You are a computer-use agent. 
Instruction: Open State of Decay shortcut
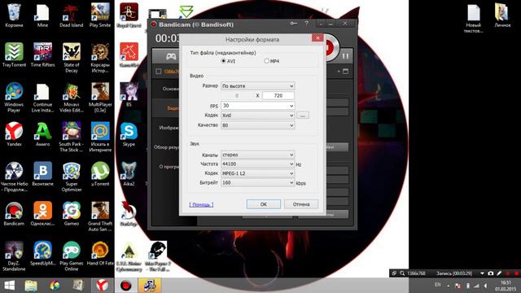click(x=71, y=58)
